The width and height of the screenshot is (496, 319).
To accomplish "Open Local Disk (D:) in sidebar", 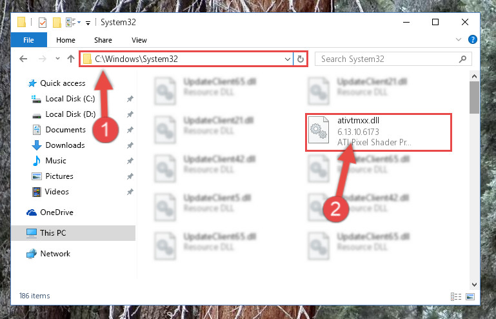I will [70, 114].
